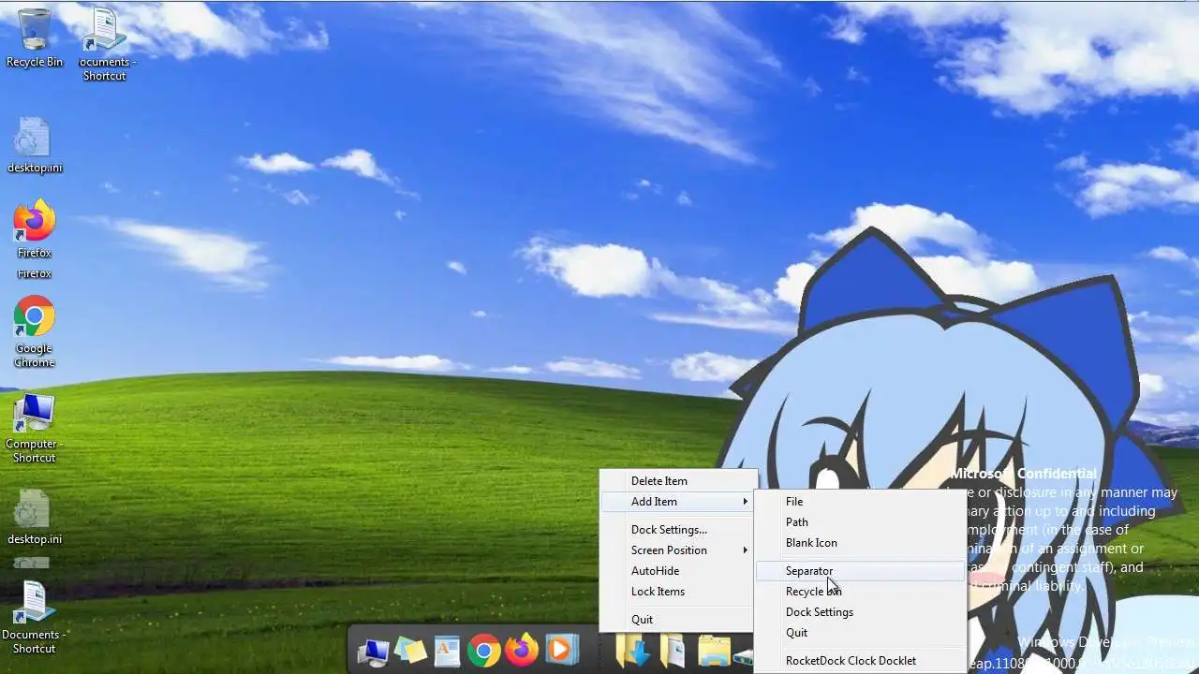
Task: Expand the Screen Position submenu arrow
Action: pyautogui.click(x=746, y=550)
